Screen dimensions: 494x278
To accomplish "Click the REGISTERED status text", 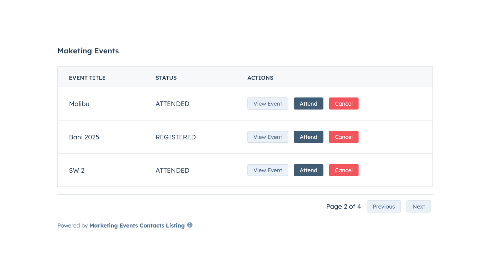I will tap(176, 137).
